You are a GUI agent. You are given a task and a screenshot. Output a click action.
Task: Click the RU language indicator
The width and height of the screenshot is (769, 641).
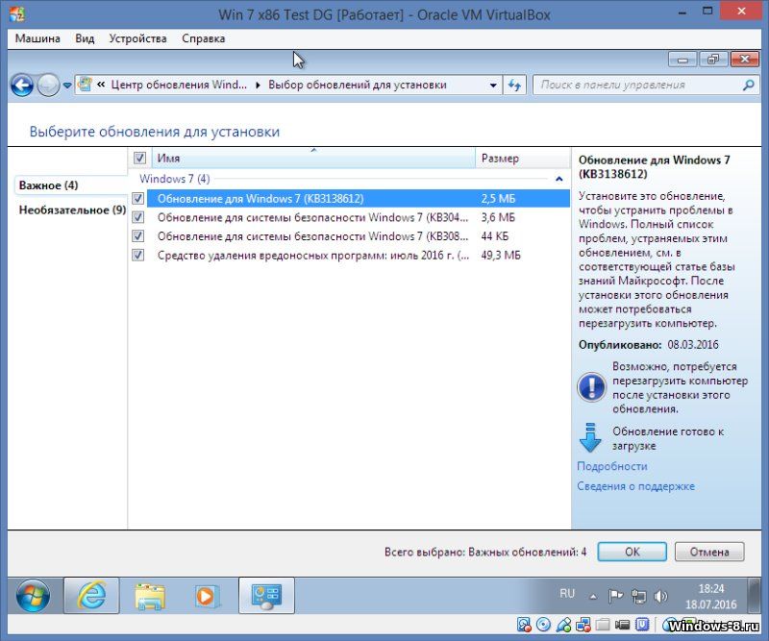click(x=567, y=593)
